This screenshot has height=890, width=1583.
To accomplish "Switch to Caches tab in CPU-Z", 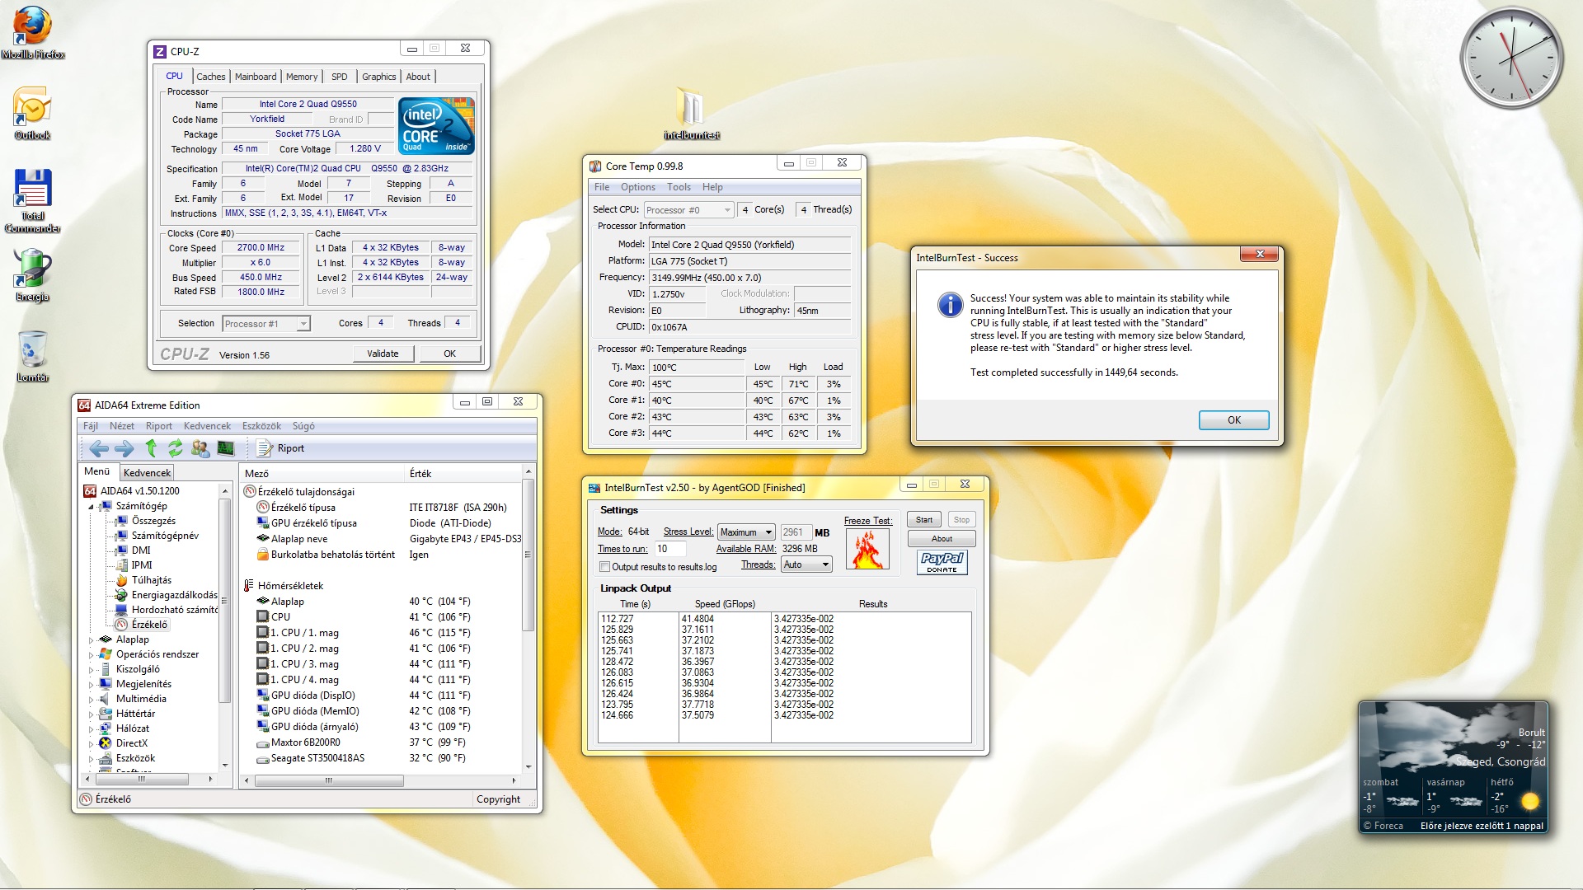I will pyautogui.click(x=211, y=77).
